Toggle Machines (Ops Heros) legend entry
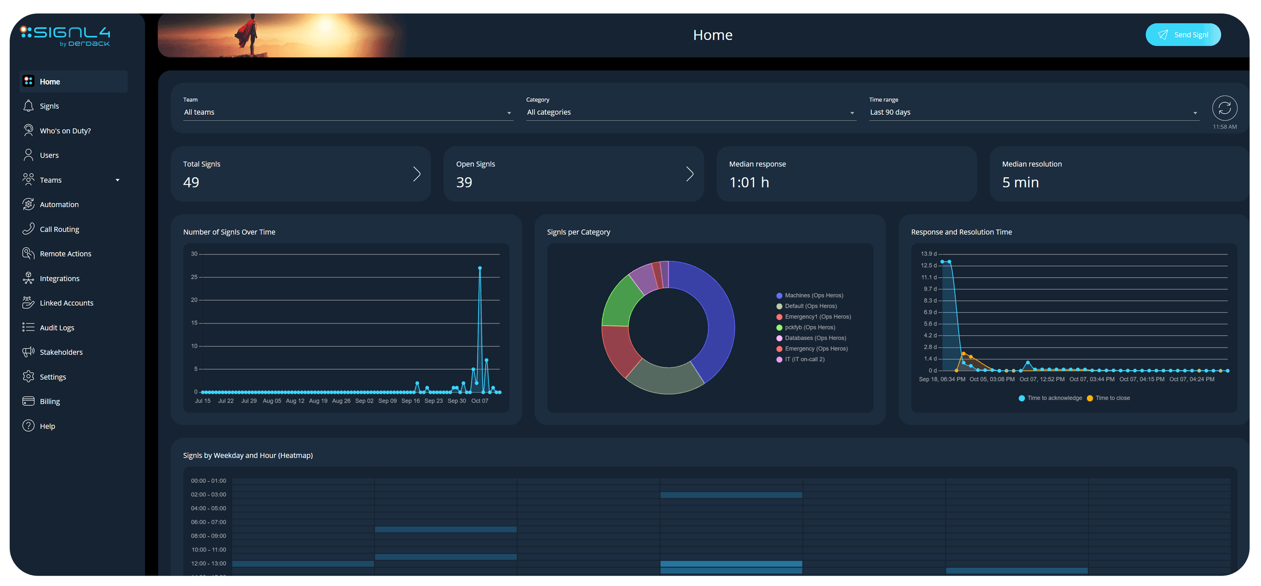The image size is (1261, 586). click(x=809, y=295)
